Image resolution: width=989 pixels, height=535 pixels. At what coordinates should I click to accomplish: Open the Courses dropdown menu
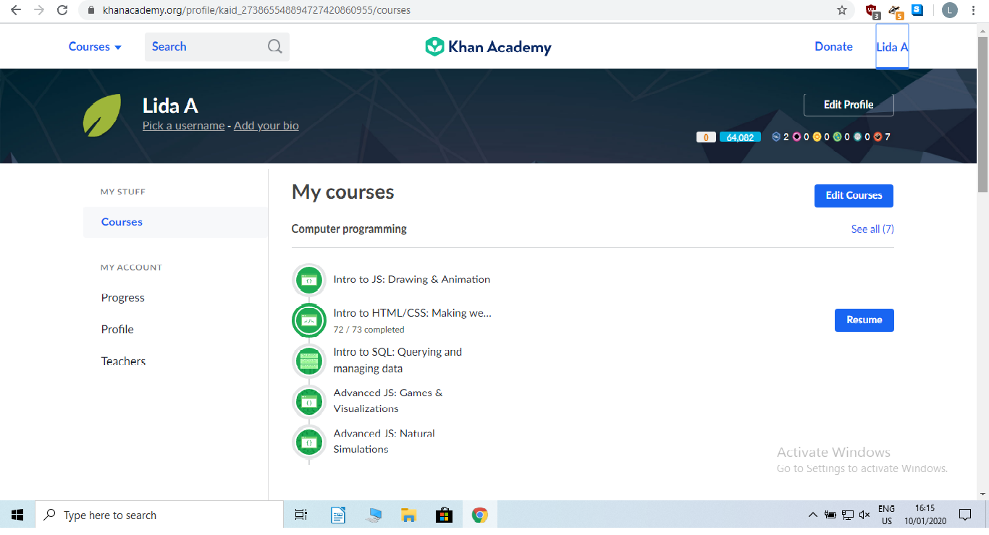tap(95, 46)
